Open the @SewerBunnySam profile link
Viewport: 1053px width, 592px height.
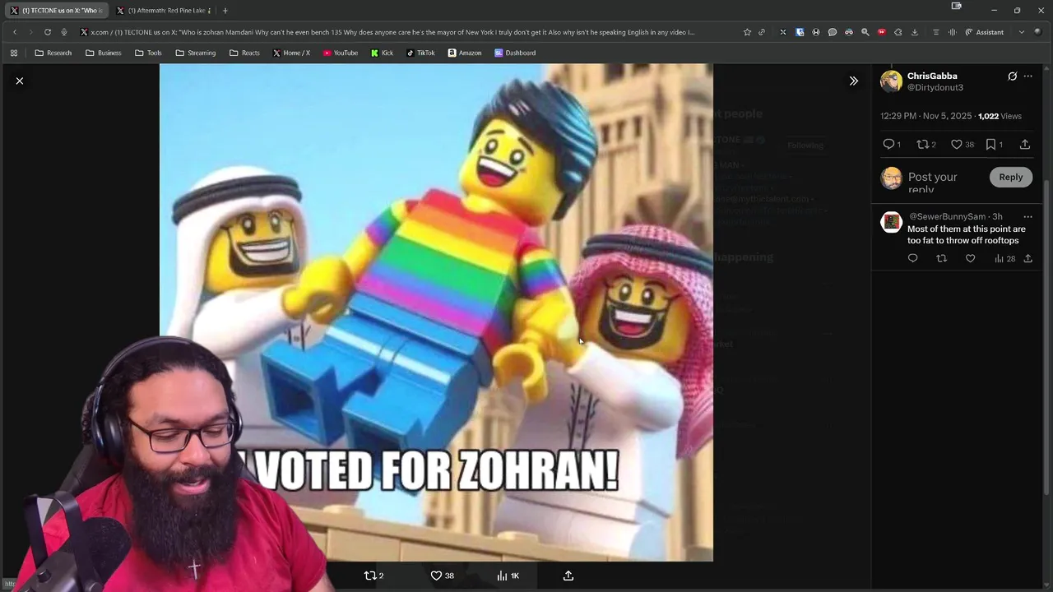[x=947, y=216]
